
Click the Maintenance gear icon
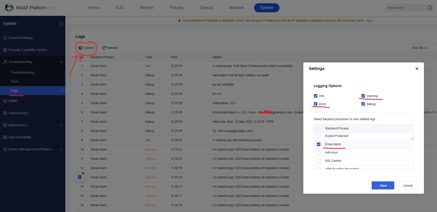click(5, 125)
